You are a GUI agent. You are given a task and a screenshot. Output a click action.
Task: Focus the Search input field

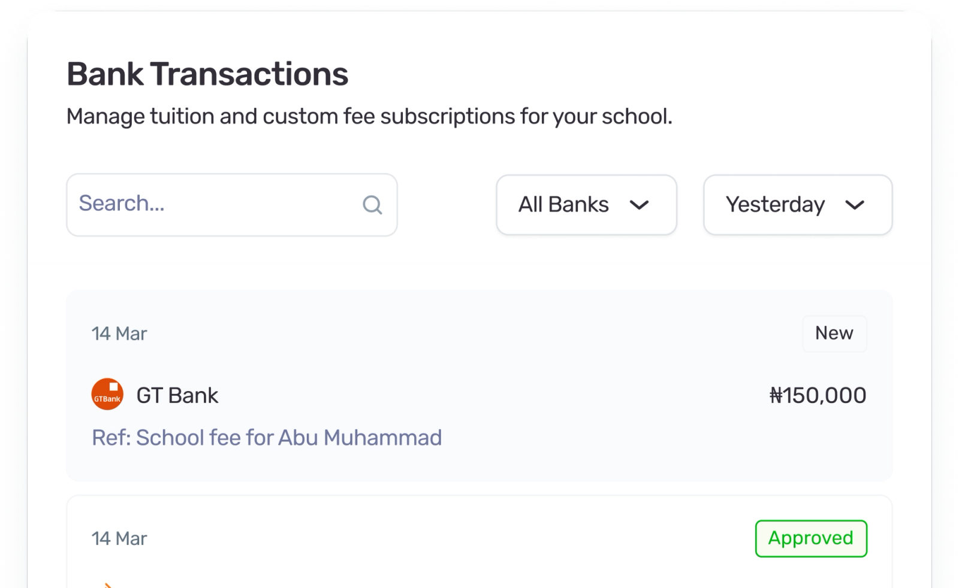[232, 205]
